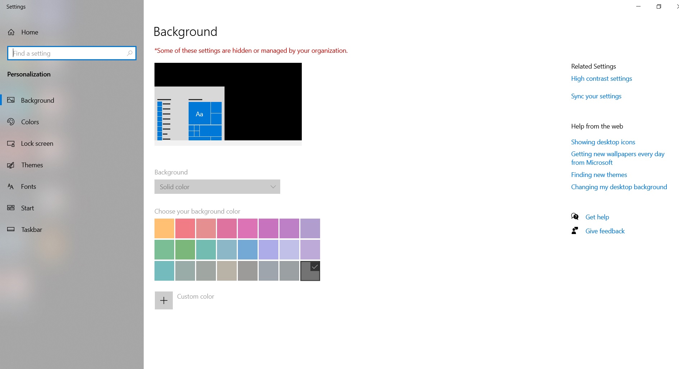679x369 pixels.
Task: Choose the teal swatch starting third row
Action: click(164, 271)
